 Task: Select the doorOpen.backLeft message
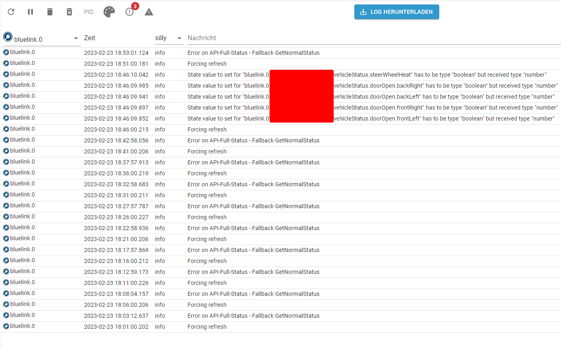pyautogui.click(x=371, y=97)
